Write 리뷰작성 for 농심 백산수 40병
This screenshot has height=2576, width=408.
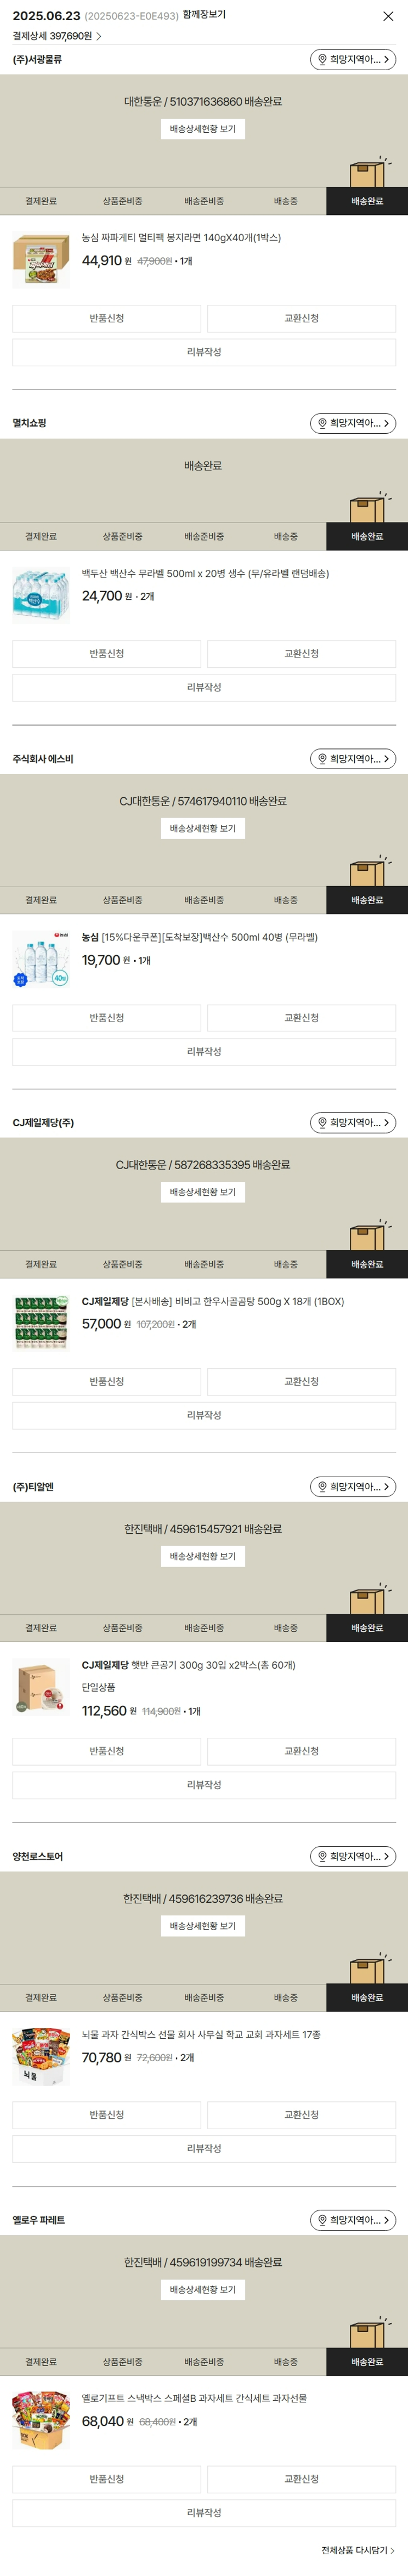(x=204, y=1052)
